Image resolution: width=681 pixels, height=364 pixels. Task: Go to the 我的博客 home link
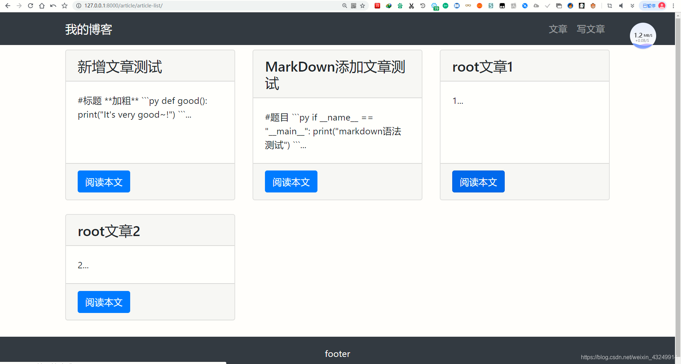[x=89, y=29]
